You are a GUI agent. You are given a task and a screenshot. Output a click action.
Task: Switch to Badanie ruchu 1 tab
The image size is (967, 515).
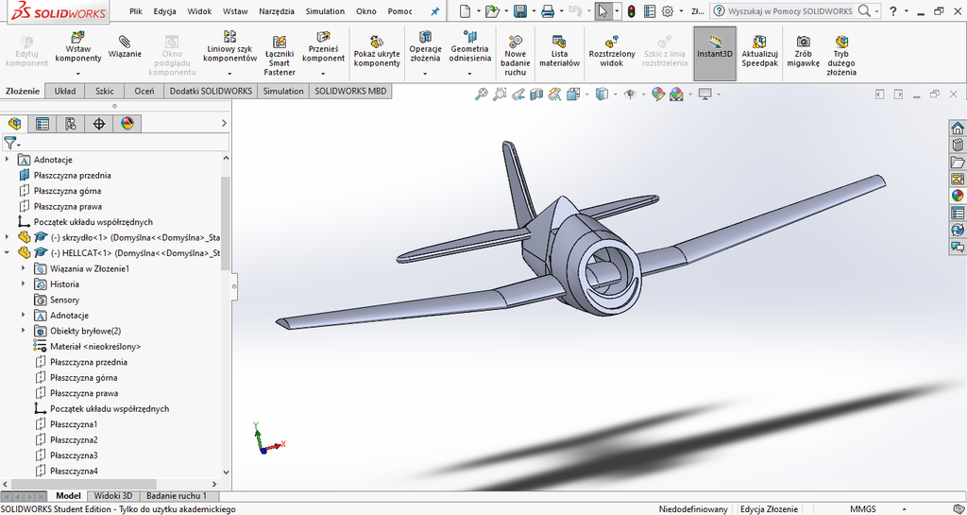(177, 496)
